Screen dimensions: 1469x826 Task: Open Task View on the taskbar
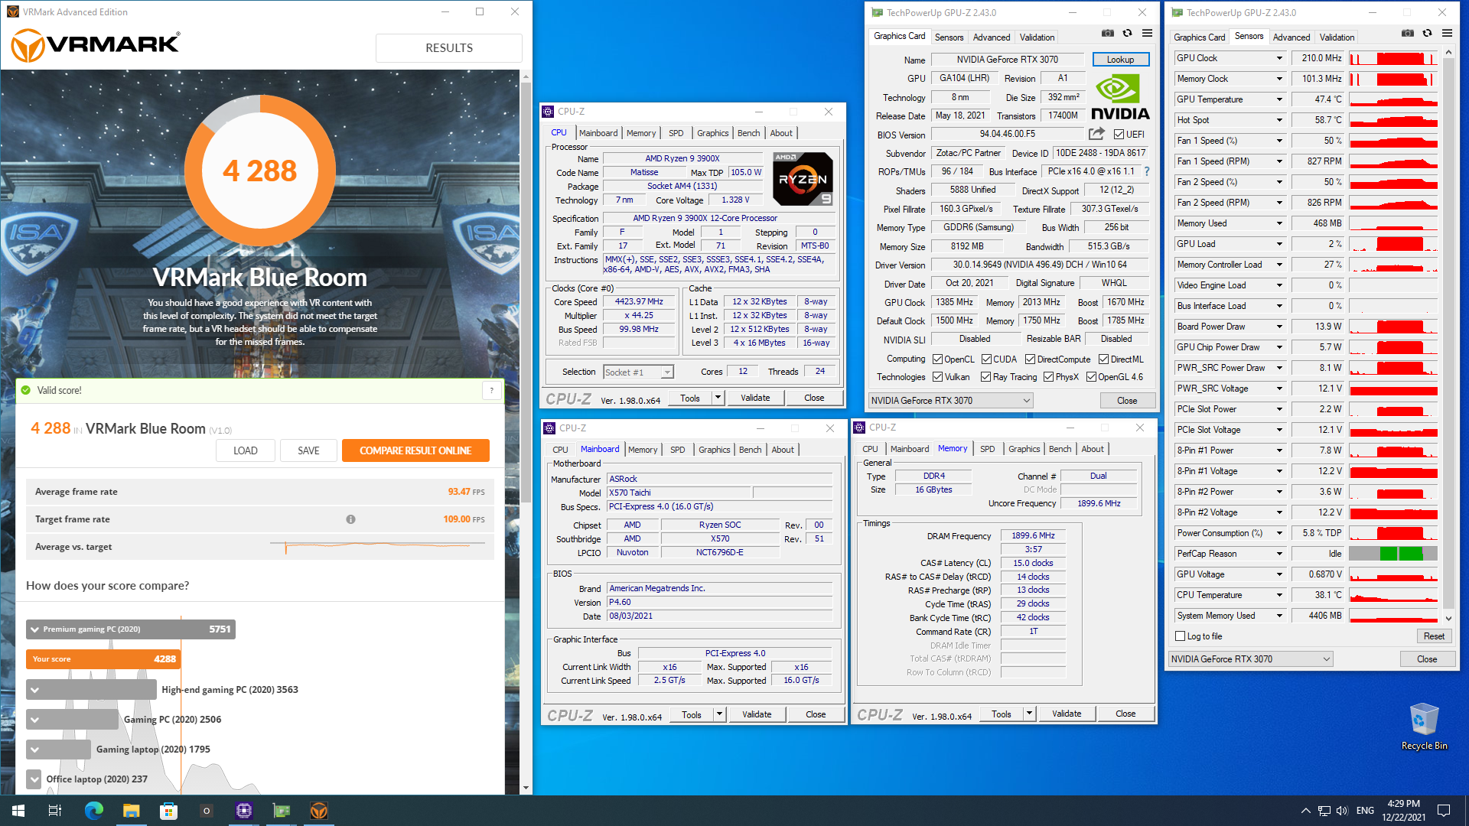click(x=55, y=811)
